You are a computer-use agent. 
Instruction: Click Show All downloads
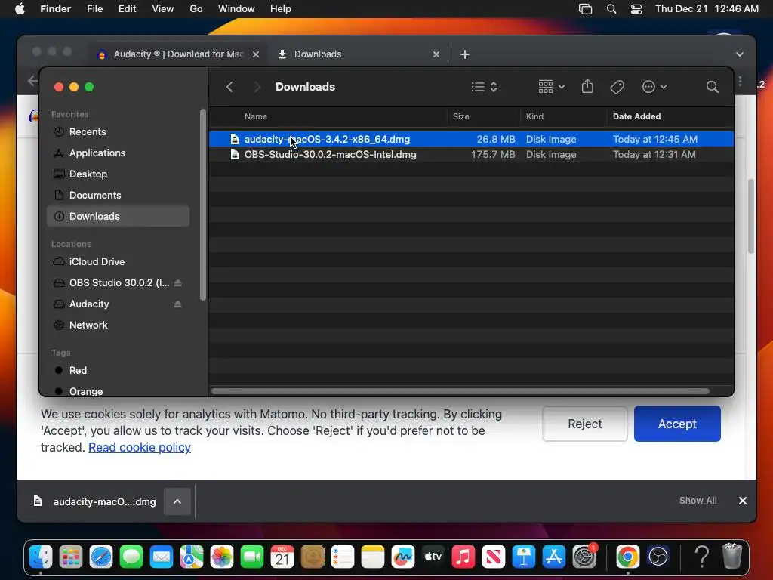698,501
